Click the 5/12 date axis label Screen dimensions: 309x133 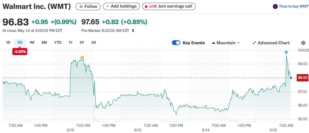pos(70,130)
